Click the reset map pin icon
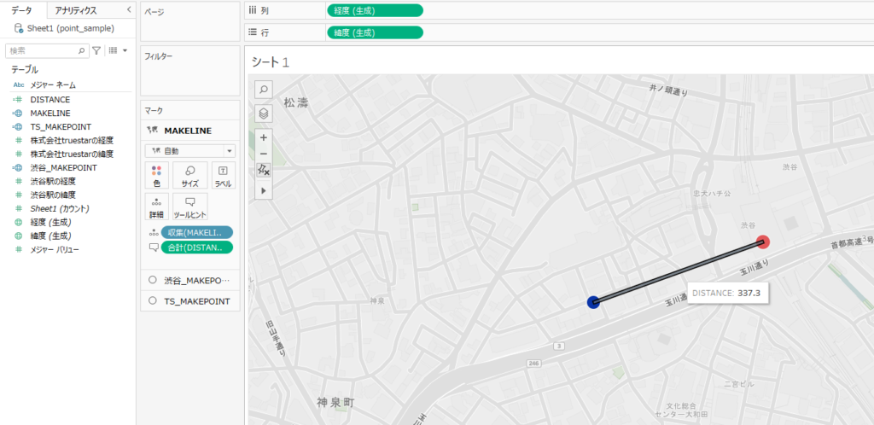This screenshot has width=874, height=425. pyautogui.click(x=264, y=171)
